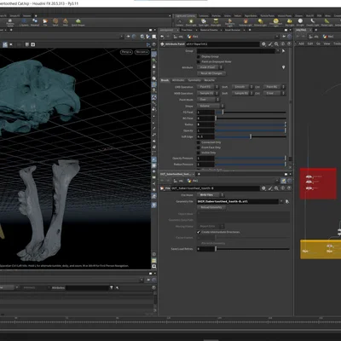
Task: Click the Reset All Changes button
Action: pyautogui.click(x=211, y=73)
